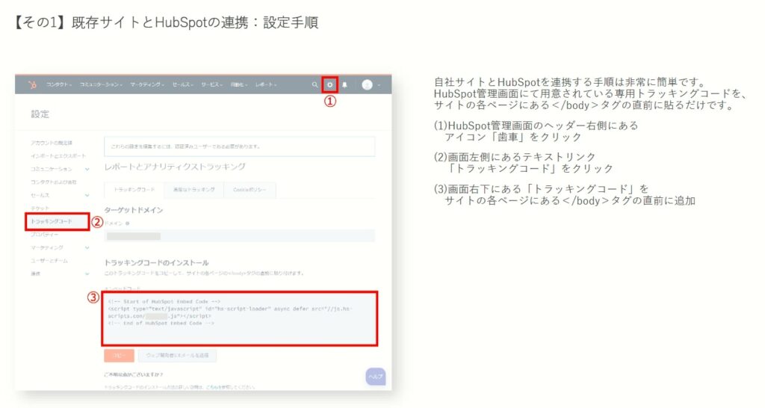
Task: Click the ご不明な点がございますか? text
Action: (x=133, y=374)
